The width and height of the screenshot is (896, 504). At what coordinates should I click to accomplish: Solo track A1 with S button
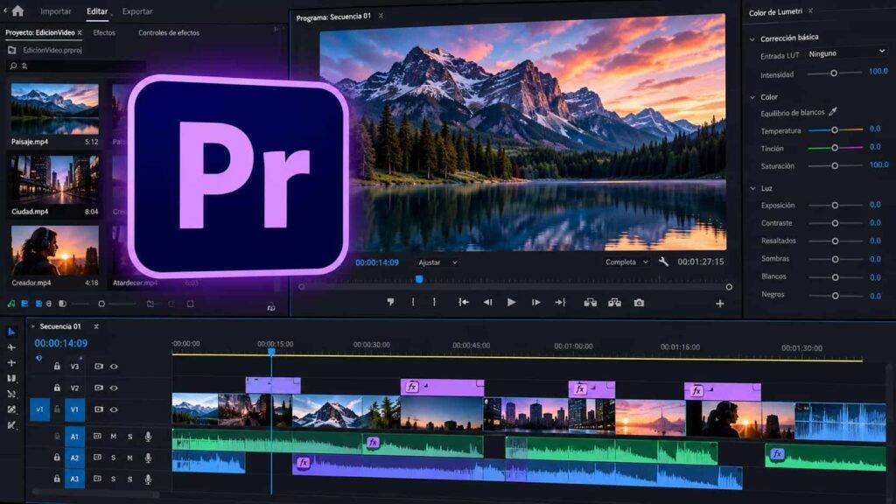(129, 437)
